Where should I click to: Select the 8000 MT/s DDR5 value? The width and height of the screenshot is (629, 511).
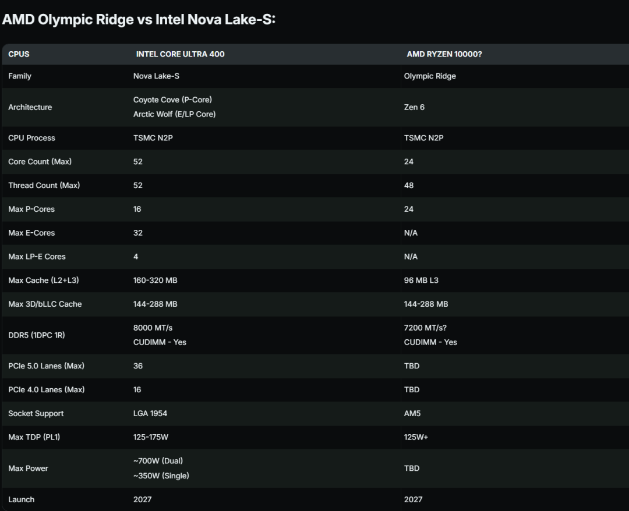coord(153,328)
